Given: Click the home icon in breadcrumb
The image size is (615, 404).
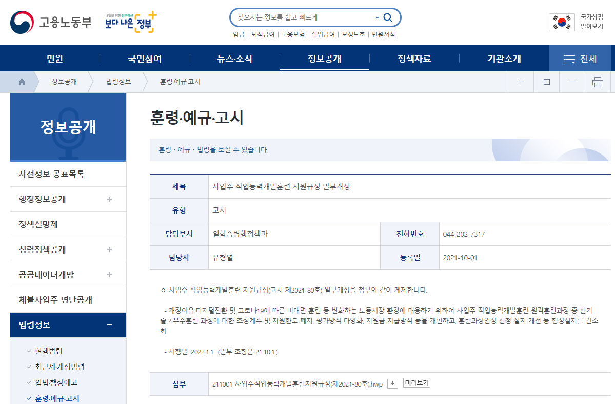Looking at the screenshot, I should pyautogui.click(x=22, y=82).
